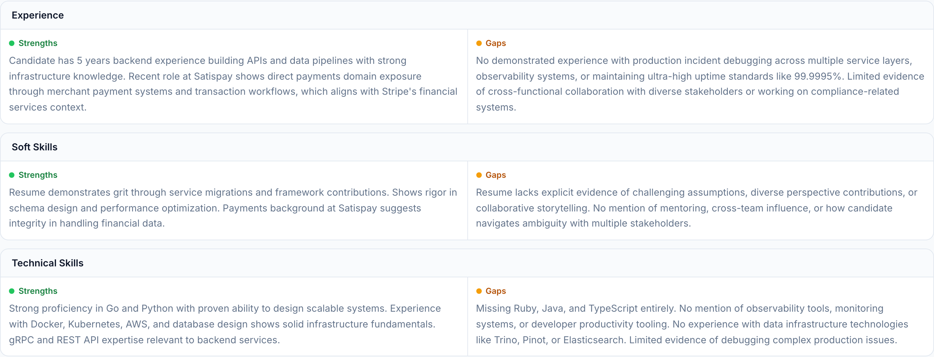Click the Strengths label under Soft Skills
Viewport: 934px width, 357px height.
click(38, 175)
